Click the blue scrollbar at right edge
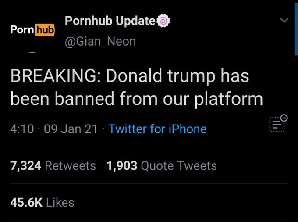This screenshot has width=298, height=222. click(x=296, y=29)
